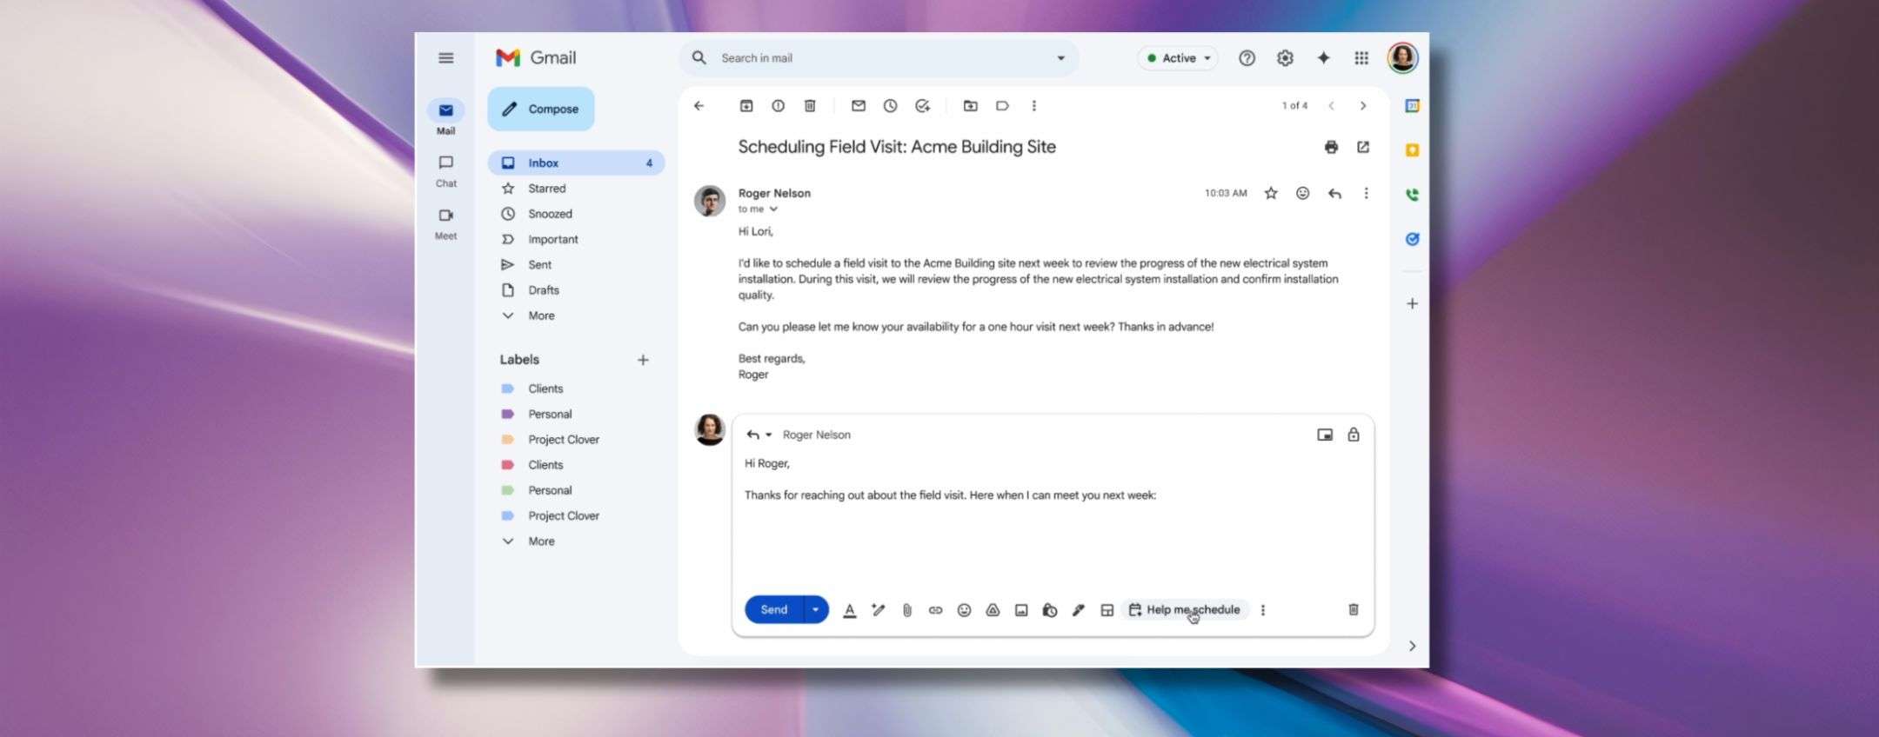
Task: Select the Project Clover orange label
Action: (563, 440)
